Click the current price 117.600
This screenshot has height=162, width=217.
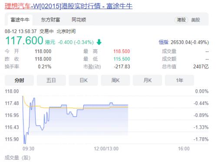(24, 40)
